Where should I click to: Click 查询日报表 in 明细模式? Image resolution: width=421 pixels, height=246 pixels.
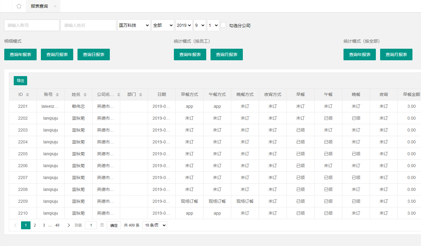[94, 54]
